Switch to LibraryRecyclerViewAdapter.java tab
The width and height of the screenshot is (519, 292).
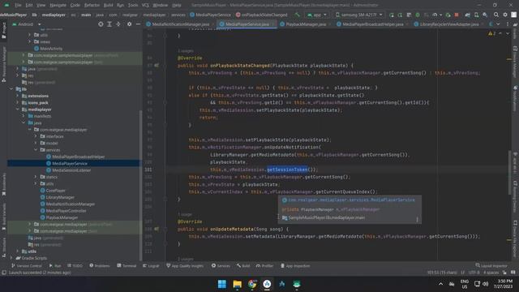pos(448,24)
